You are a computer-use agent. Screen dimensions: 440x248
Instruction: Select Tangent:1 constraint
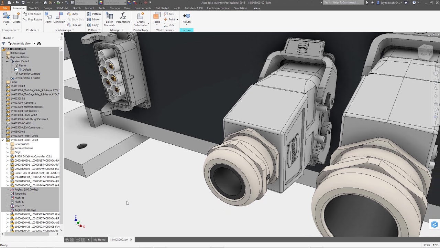20,194
